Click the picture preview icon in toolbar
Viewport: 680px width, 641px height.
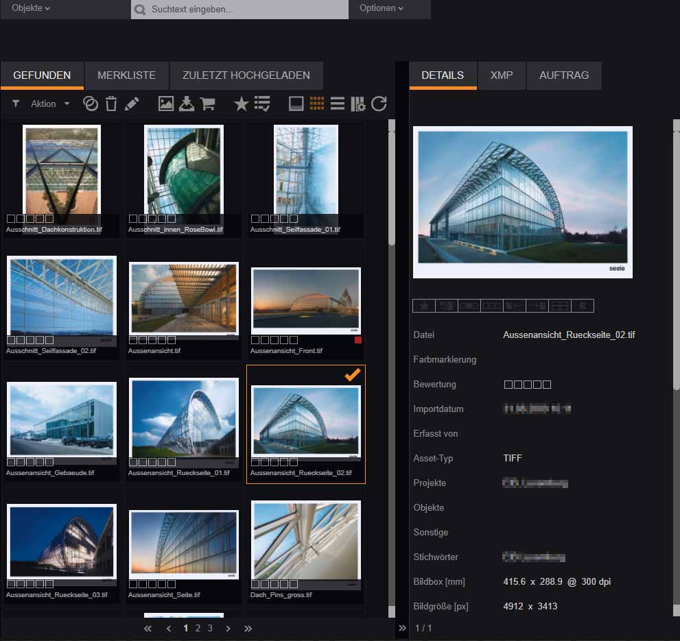click(165, 104)
